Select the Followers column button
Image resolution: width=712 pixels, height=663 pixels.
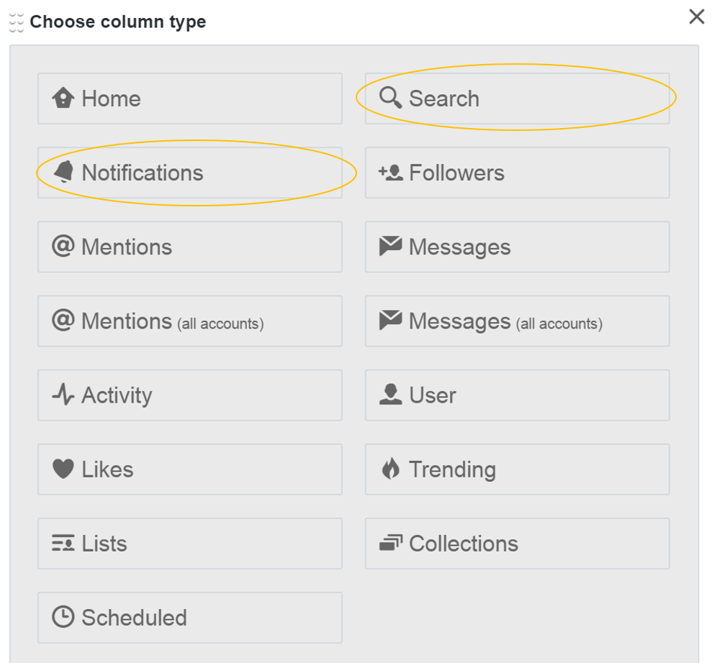coord(517,173)
